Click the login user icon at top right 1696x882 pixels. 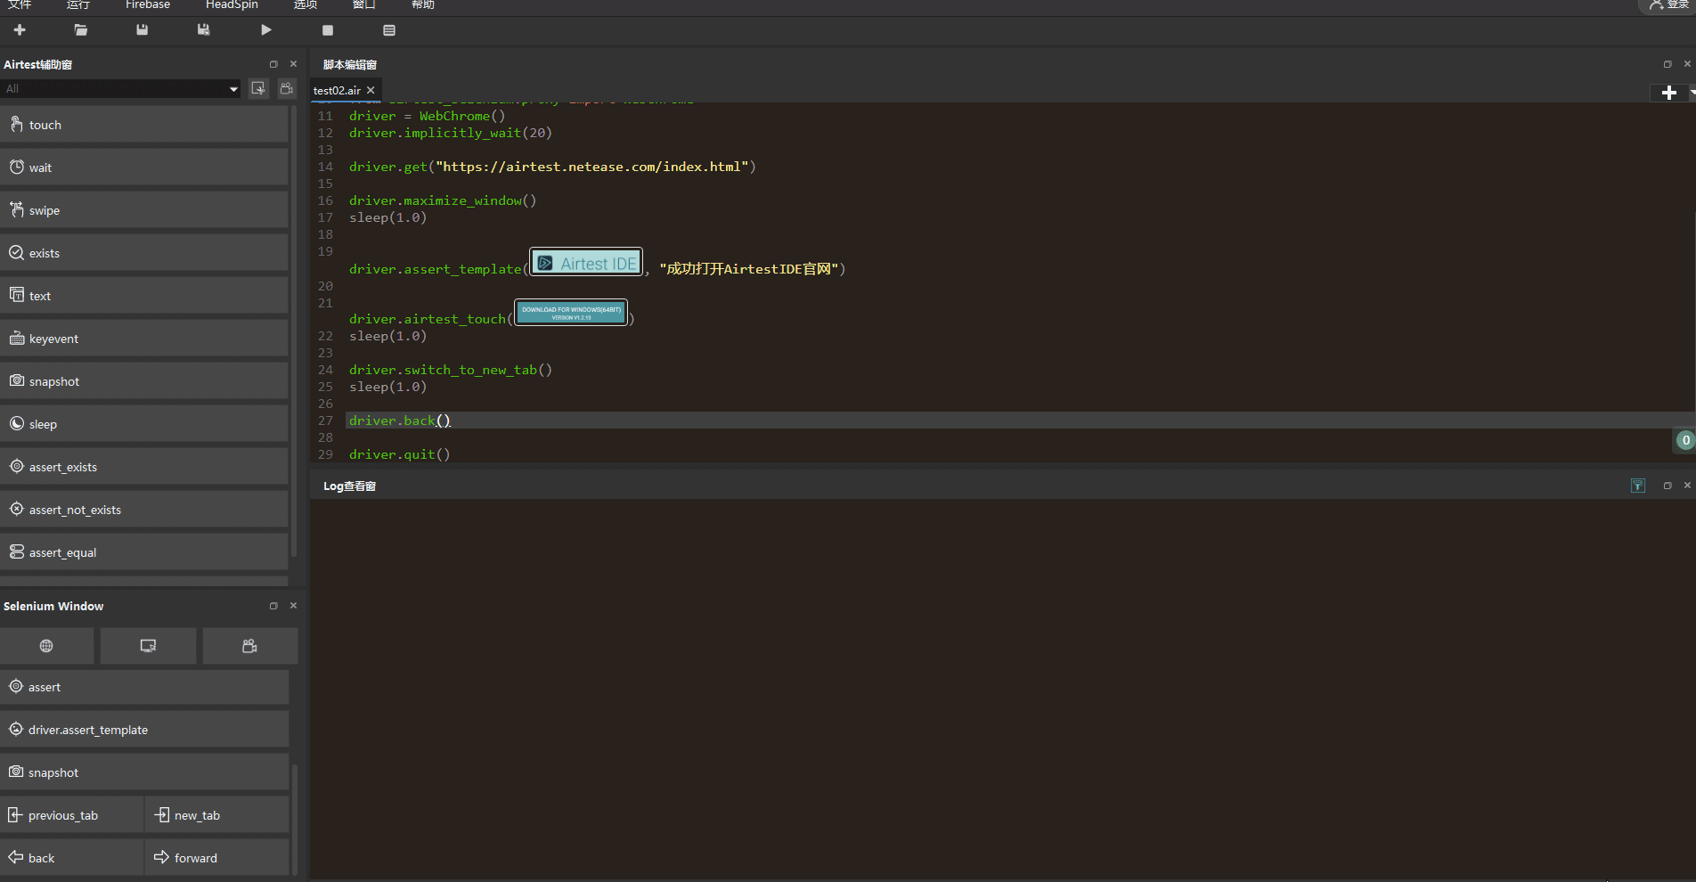tap(1657, 4)
